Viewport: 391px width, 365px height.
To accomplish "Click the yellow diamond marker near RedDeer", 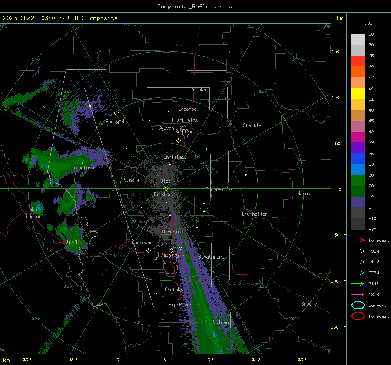I will (179, 141).
